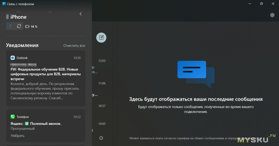Click the info icon under message list
Viewport: 279px width, 146px height.
[x=101, y=138]
